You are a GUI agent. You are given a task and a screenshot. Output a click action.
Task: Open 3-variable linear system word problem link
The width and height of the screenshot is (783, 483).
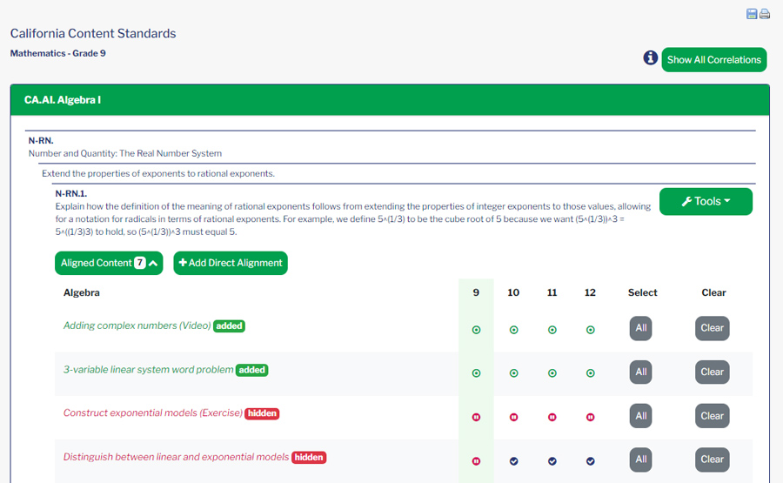click(148, 370)
